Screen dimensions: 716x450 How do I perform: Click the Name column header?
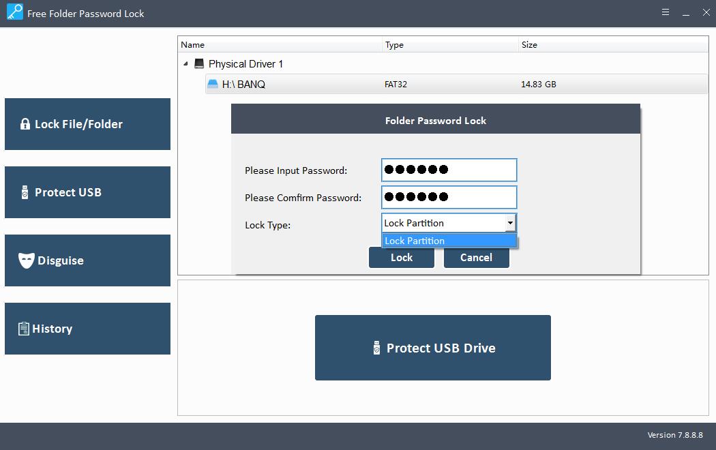pos(192,44)
